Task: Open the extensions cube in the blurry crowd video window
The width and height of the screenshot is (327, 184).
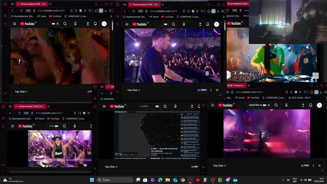Action: click(96, 11)
